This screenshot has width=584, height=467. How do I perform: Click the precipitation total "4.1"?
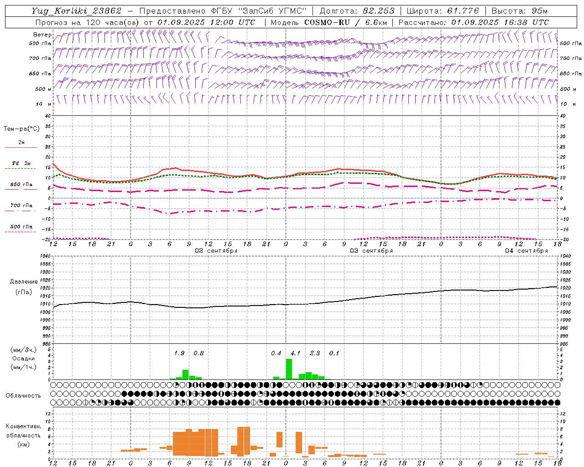pyautogui.click(x=295, y=353)
